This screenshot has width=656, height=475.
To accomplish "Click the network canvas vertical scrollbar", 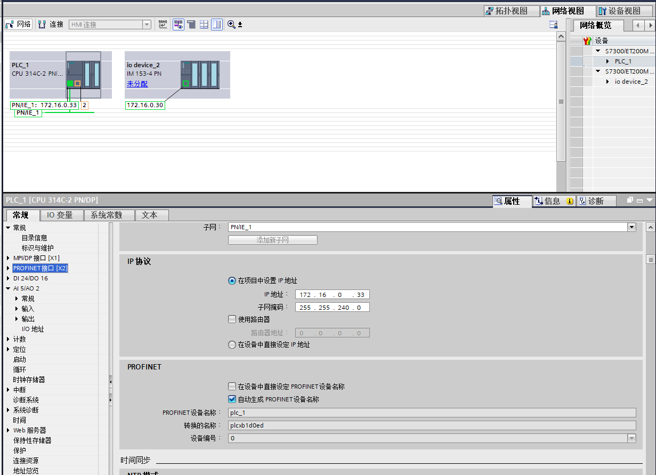I will pos(561,101).
